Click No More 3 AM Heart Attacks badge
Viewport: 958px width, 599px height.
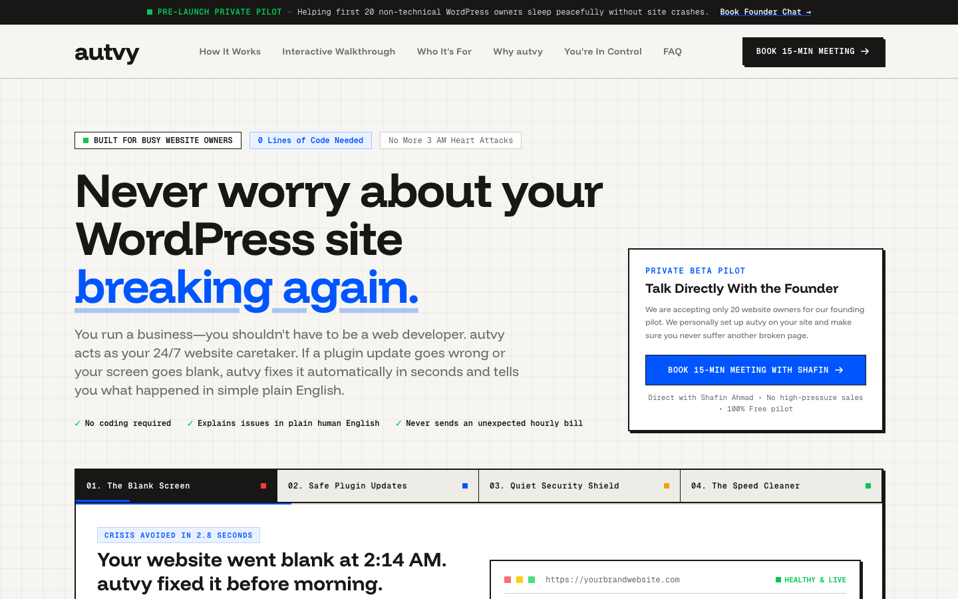[x=450, y=140]
